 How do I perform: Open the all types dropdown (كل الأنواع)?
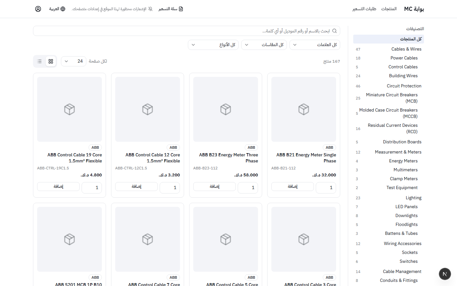213,45
